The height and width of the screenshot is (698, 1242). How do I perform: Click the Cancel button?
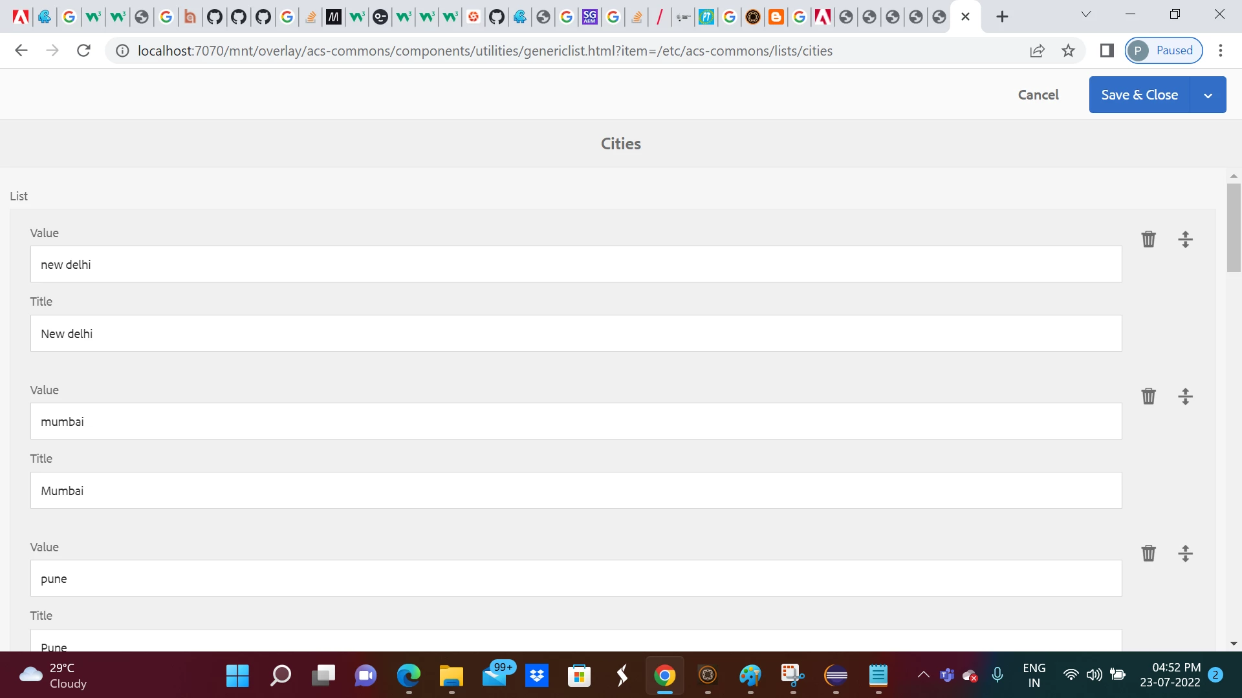click(1038, 95)
